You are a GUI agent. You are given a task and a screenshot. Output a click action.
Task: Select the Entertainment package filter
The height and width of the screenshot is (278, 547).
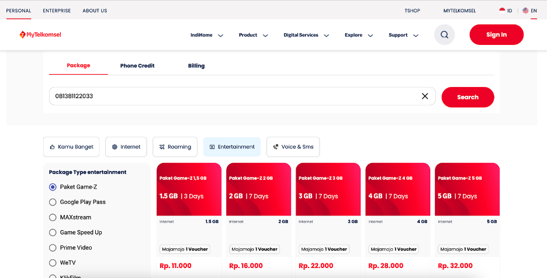(x=232, y=147)
